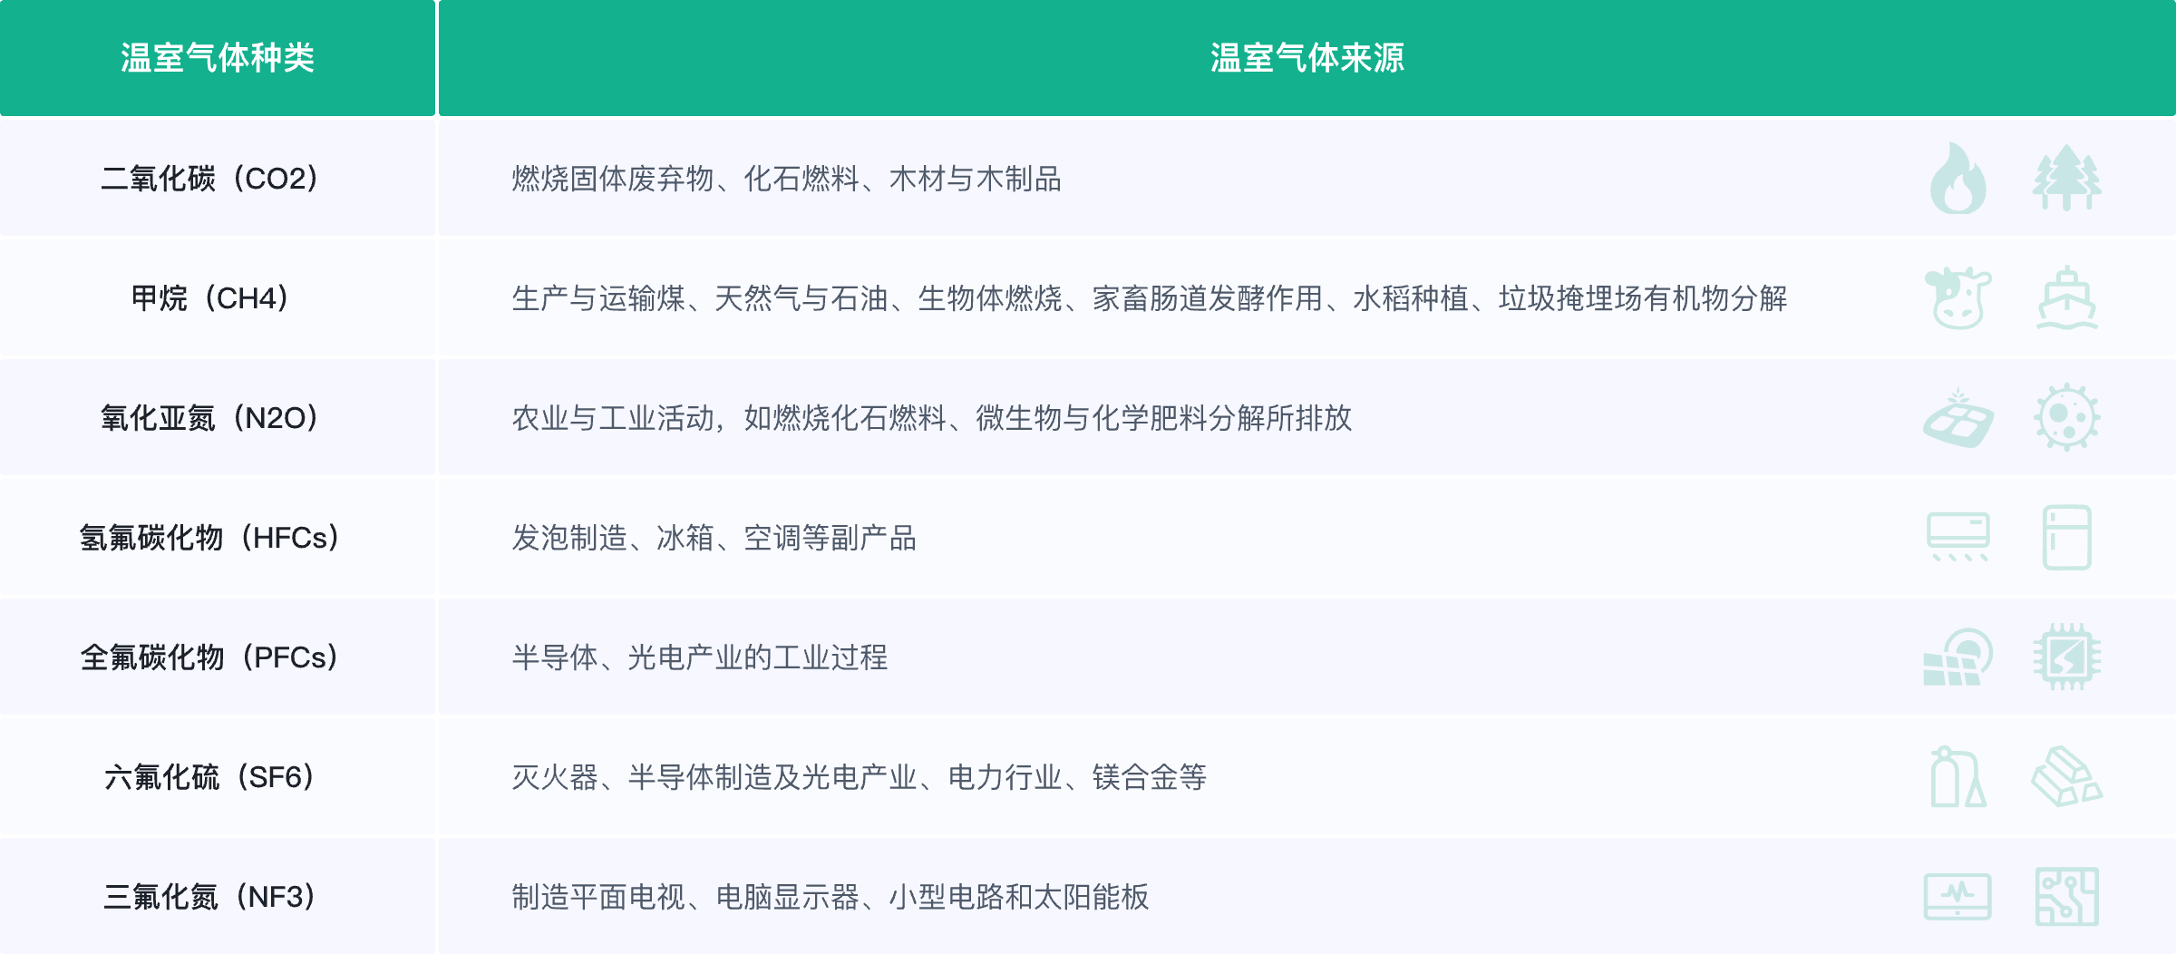Select the 氢氟碳化物（HFCs）cell
2176x954 pixels.
[x=218, y=537]
